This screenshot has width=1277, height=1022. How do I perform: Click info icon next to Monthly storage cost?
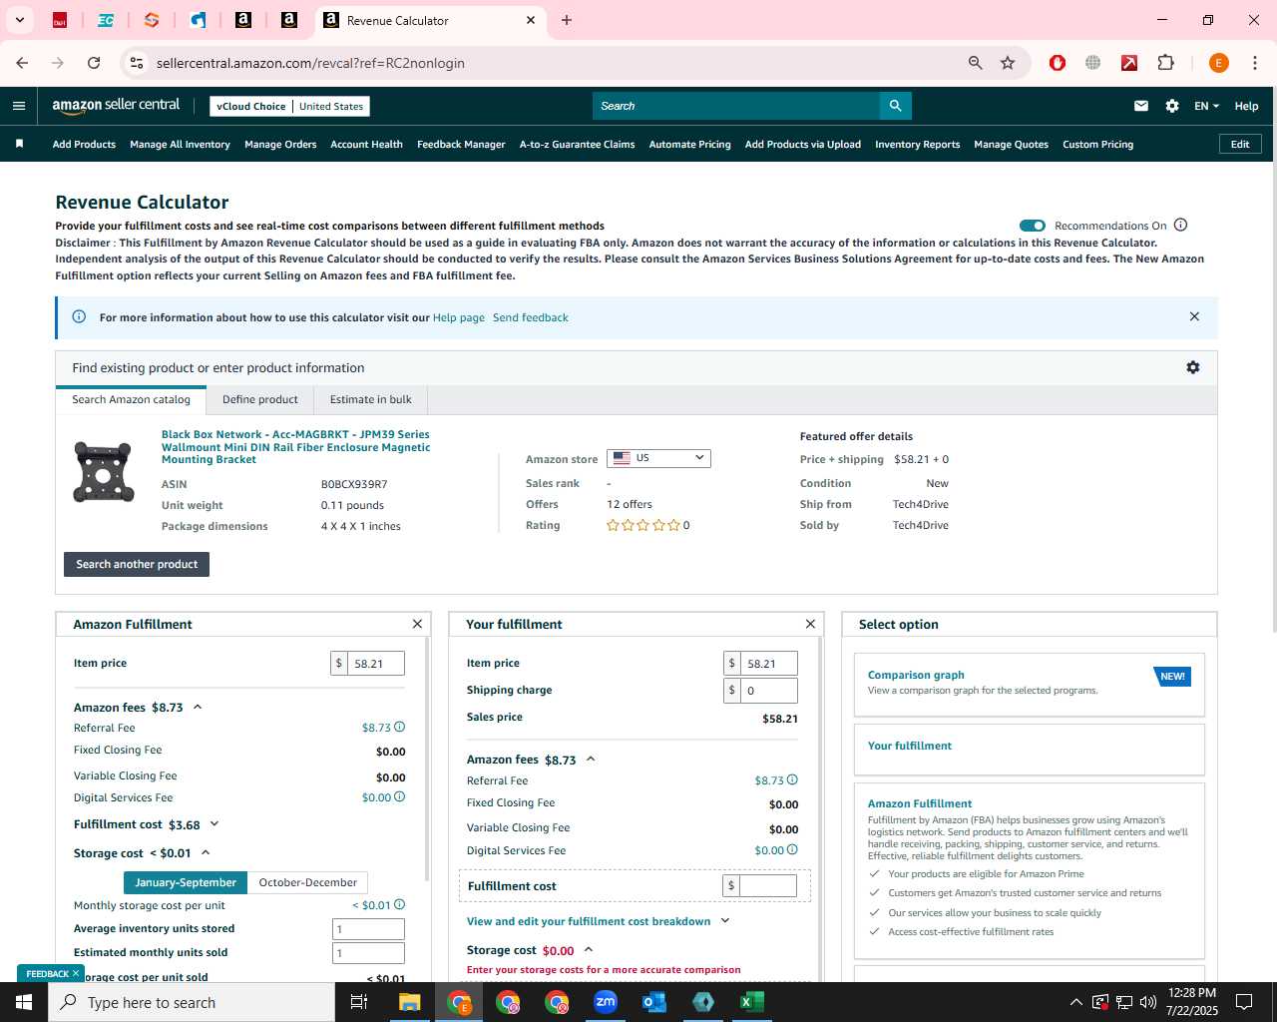[x=400, y=904]
